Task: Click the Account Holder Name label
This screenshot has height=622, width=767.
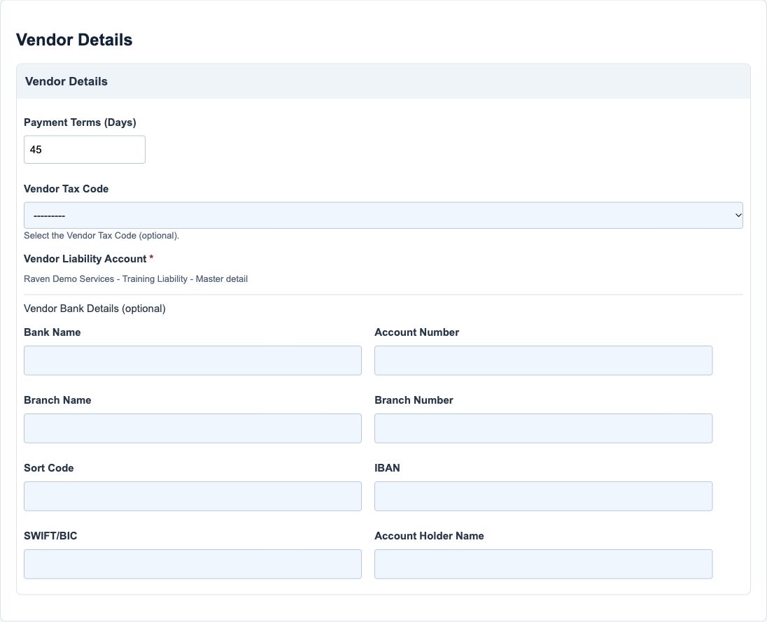Action: point(430,536)
